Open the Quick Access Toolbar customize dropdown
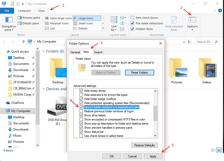 (x=23, y=4)
